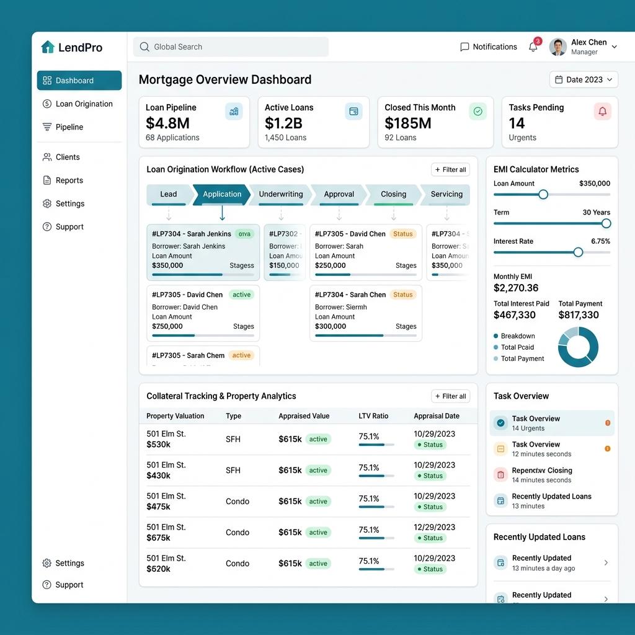635x635 pixels.
Task: Click Status badge on #LP7305 David Chen $250,000 card
Action: (402, 234)
